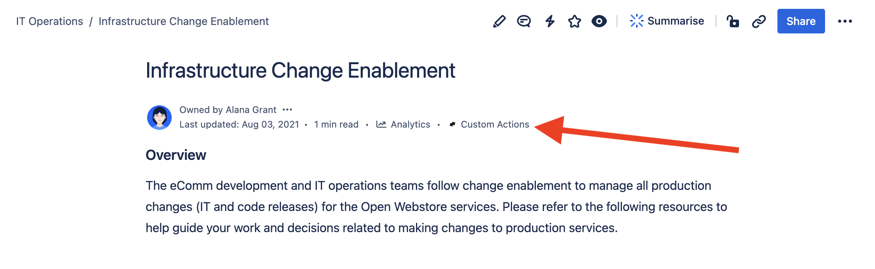The width and height of the screenshot is (875, 269).
Task: Click the lightning bolt automation icon
Action: click(x=550, y=21)
